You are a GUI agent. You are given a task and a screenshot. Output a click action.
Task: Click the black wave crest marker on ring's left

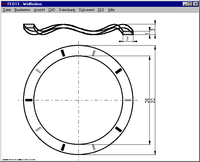click(x=29, y=100)
